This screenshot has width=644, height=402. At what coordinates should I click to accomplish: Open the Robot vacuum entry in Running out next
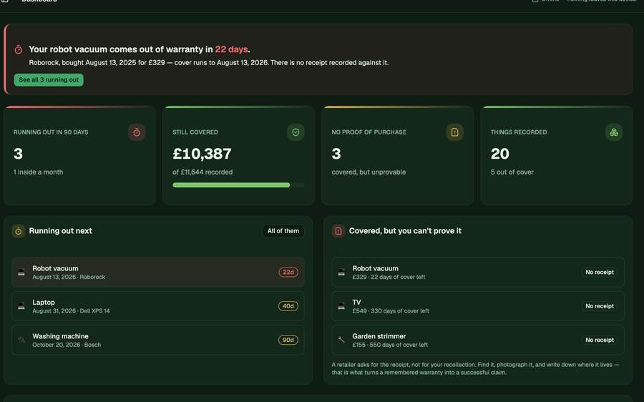tap(158, 273)
